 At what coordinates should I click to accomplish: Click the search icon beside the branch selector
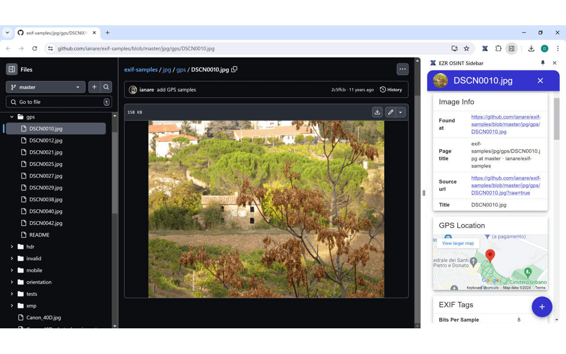click(106, 87)
